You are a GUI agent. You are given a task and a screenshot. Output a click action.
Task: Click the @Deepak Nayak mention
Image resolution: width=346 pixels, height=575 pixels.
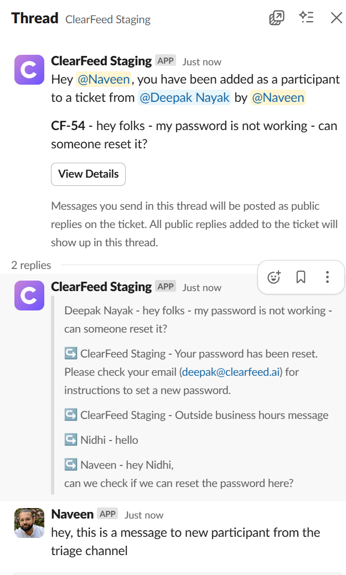[x=184, y=98]
